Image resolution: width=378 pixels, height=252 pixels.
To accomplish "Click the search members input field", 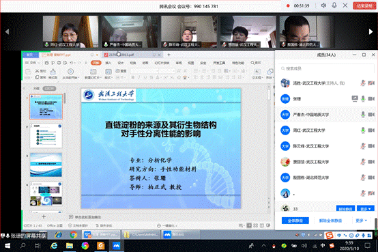I will pos(327,68).
